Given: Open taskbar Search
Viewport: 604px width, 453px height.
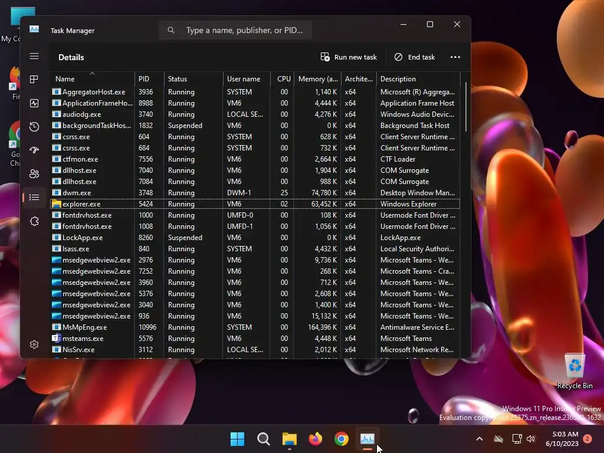Looking at the screenshot, I should [x=264, y=439].
